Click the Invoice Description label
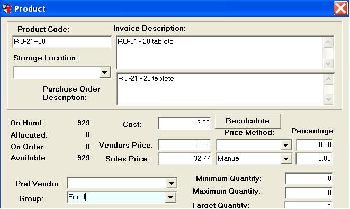The height and width of the screenshot is (209, 350). click(149, 29)
